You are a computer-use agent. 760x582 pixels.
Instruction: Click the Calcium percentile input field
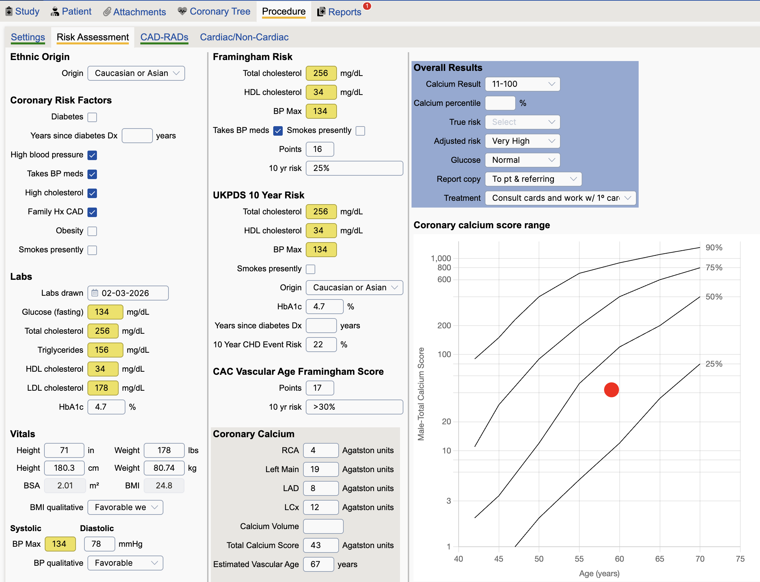point(500,103)
